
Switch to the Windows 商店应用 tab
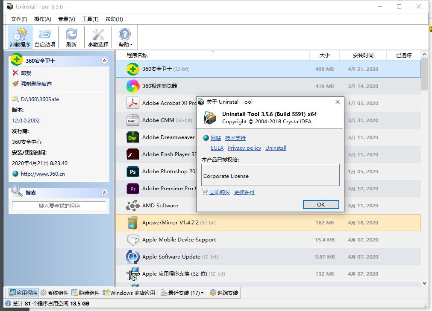129,293
